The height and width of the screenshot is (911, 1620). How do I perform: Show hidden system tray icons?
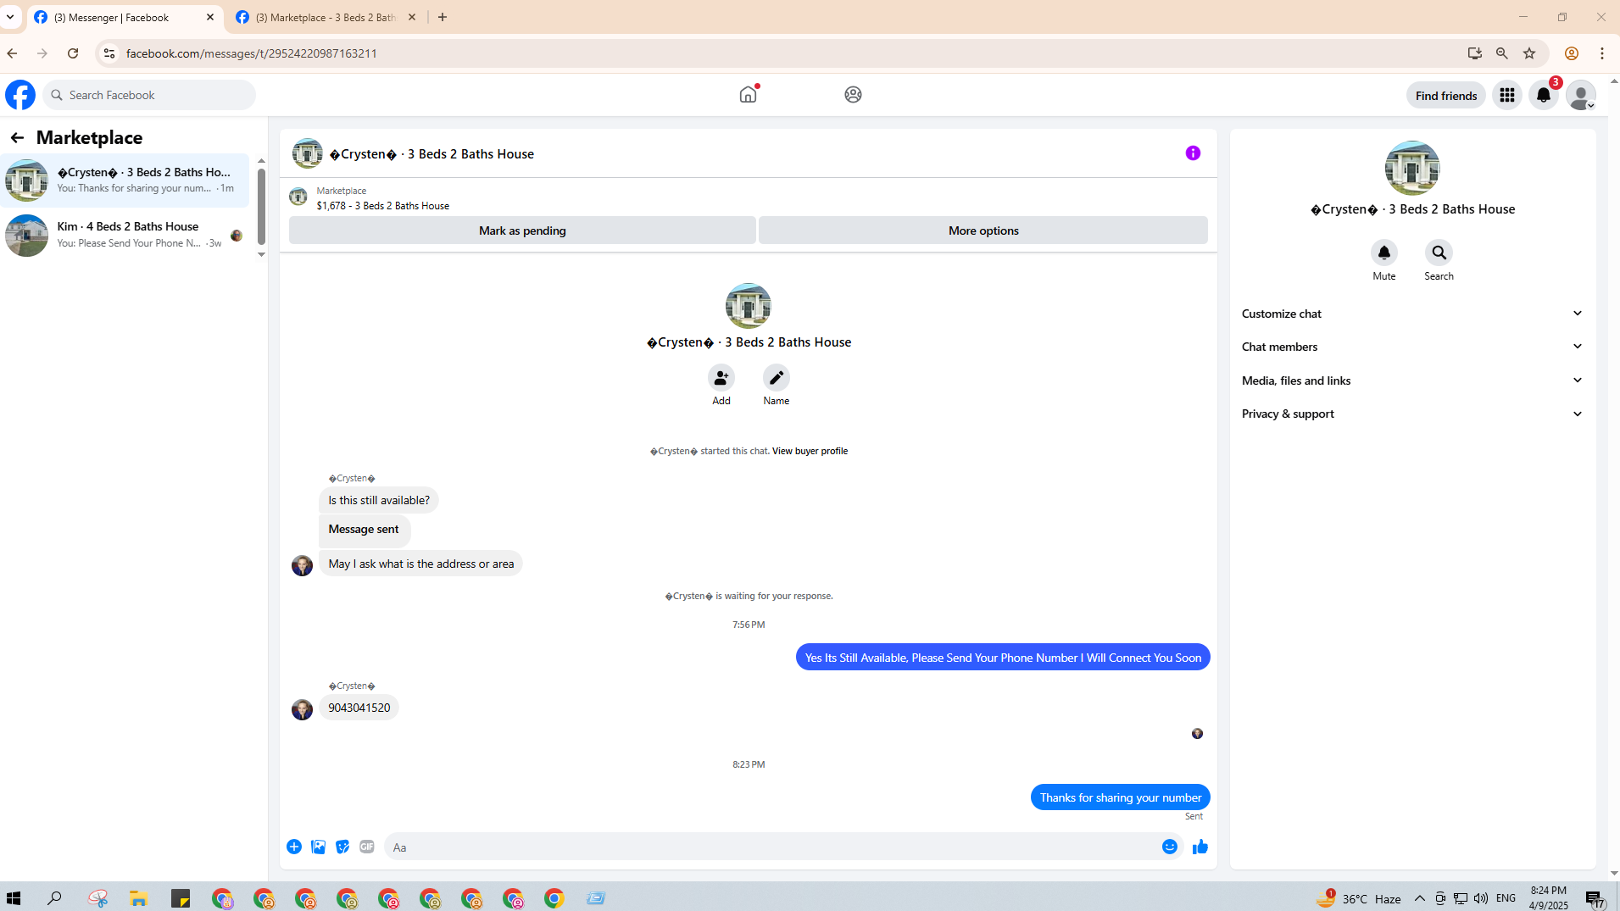[x=1419, y=898]
